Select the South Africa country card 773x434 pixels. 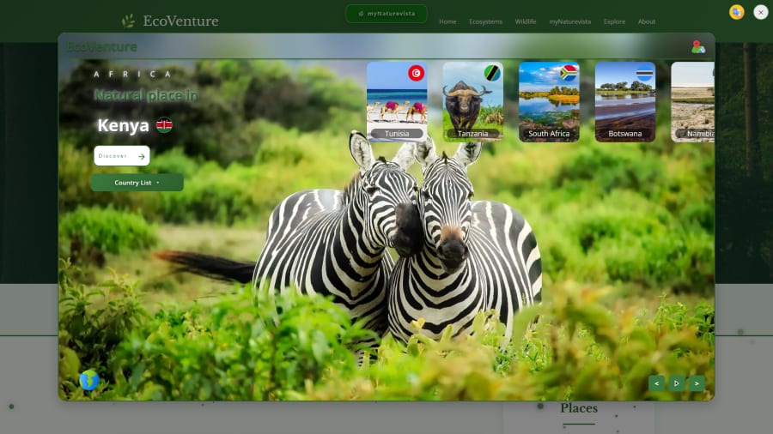549,102
